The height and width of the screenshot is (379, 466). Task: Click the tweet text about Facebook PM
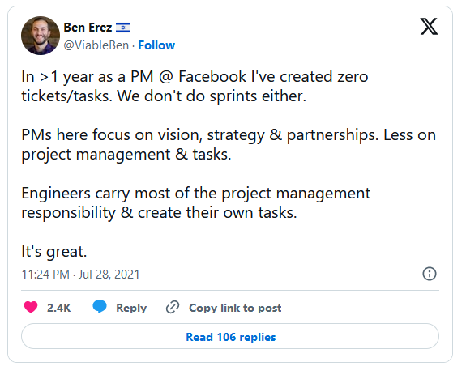pos(195,86)
